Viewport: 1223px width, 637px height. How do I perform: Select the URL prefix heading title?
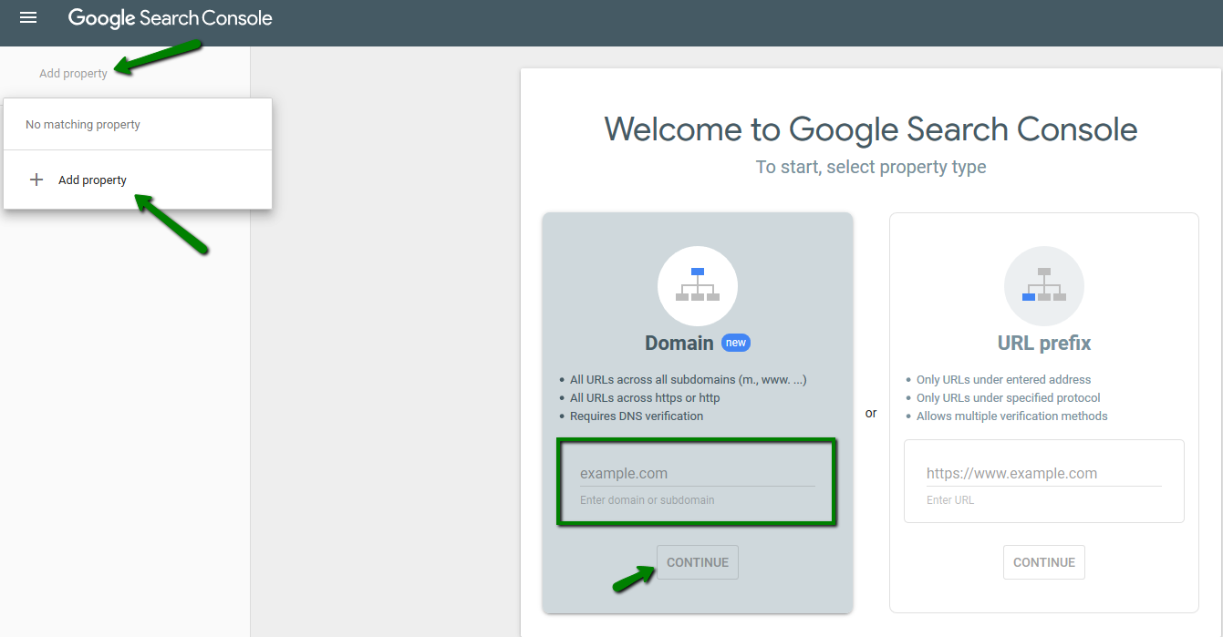(1043, 343)
